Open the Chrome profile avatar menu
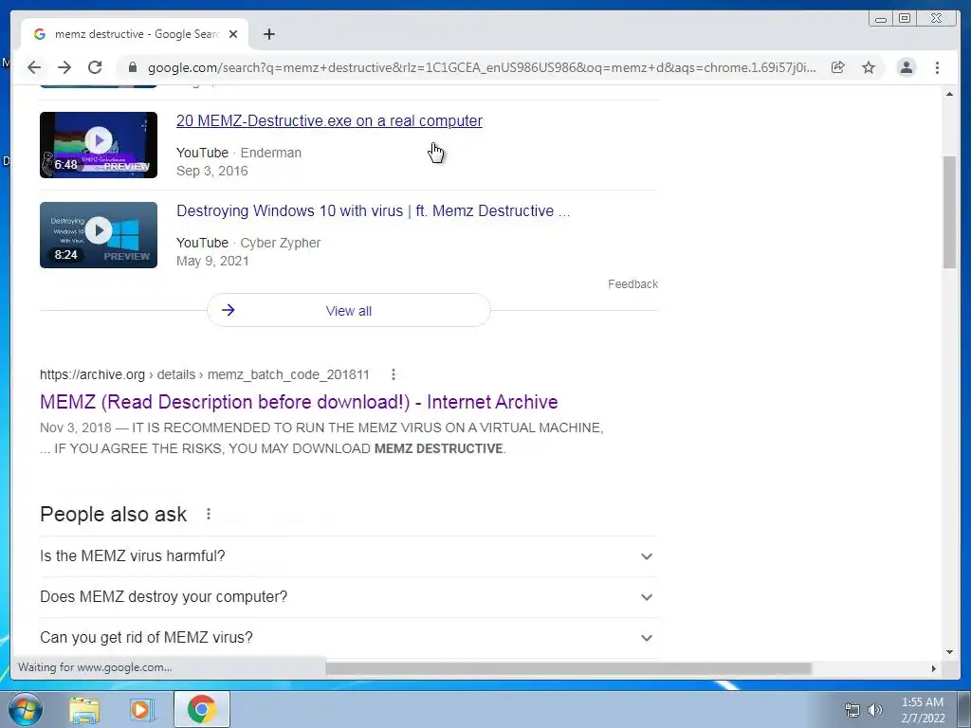The image size is (971, 728). (x=906, y=67)
